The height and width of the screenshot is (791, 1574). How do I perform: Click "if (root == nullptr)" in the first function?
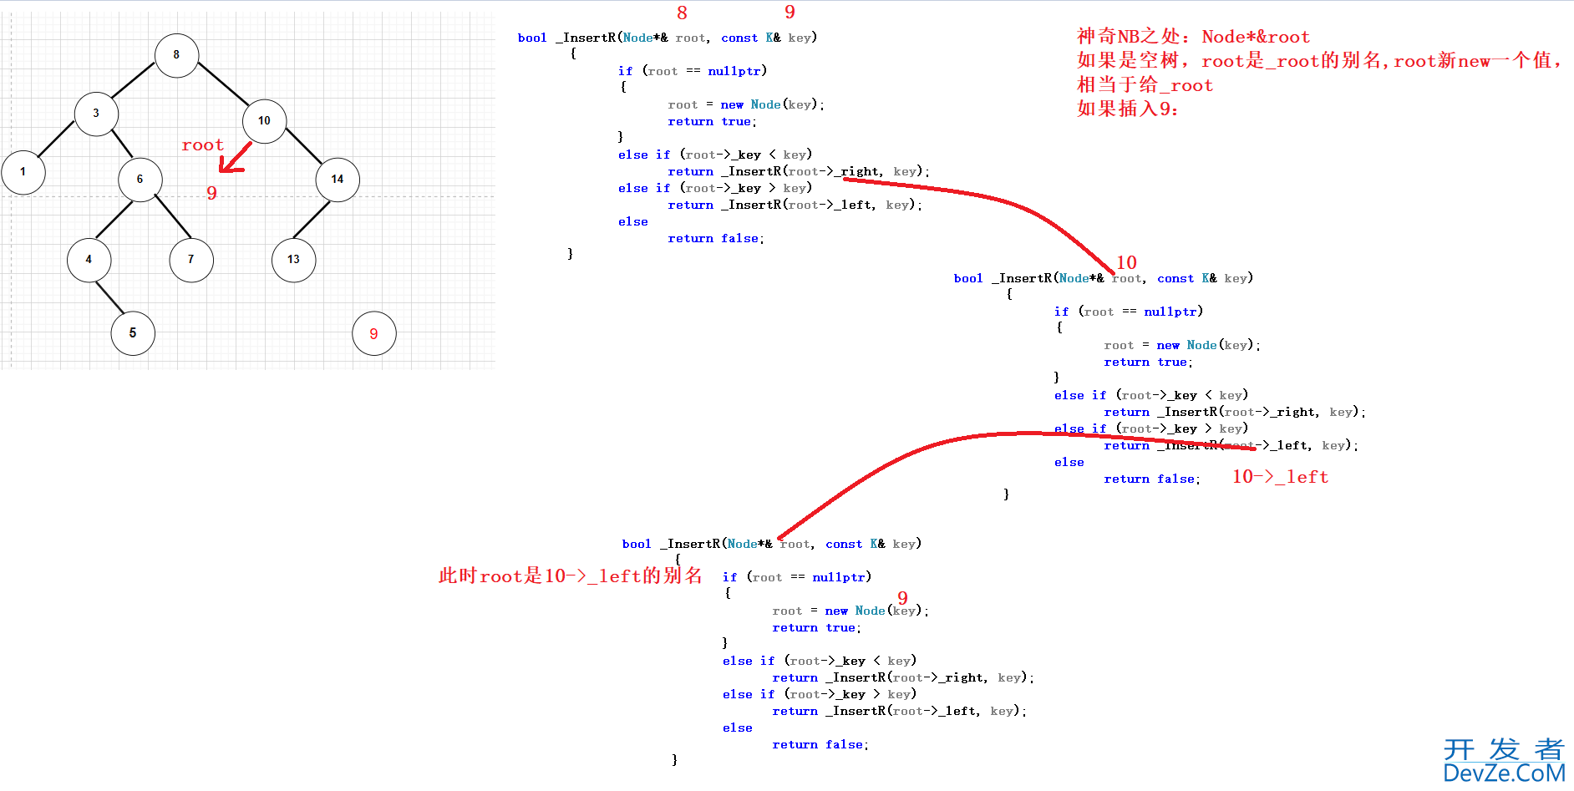(x=693, y=71)
